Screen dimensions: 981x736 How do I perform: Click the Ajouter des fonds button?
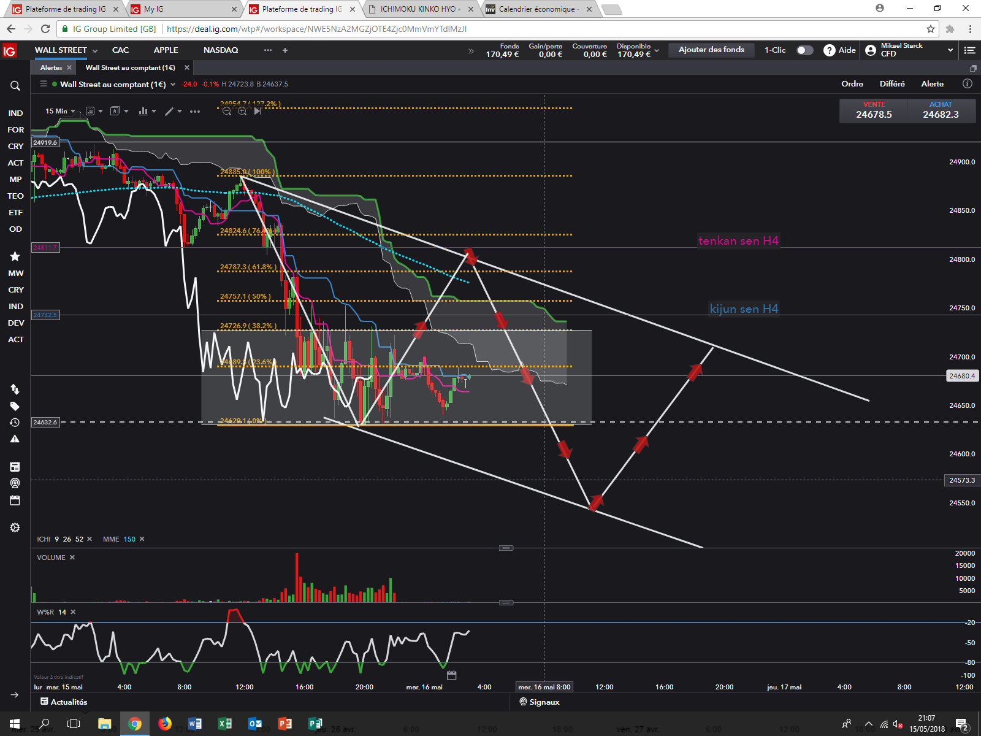pos(711,50)
